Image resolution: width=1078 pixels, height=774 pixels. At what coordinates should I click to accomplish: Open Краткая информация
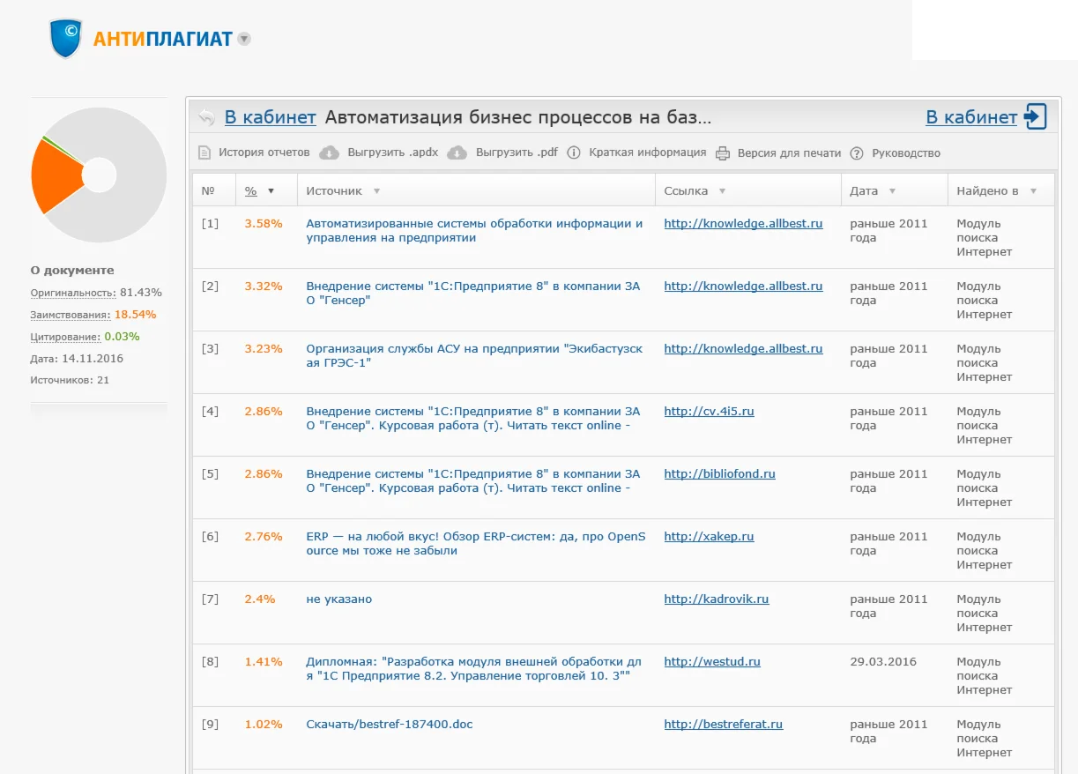(x=648, y=153)
